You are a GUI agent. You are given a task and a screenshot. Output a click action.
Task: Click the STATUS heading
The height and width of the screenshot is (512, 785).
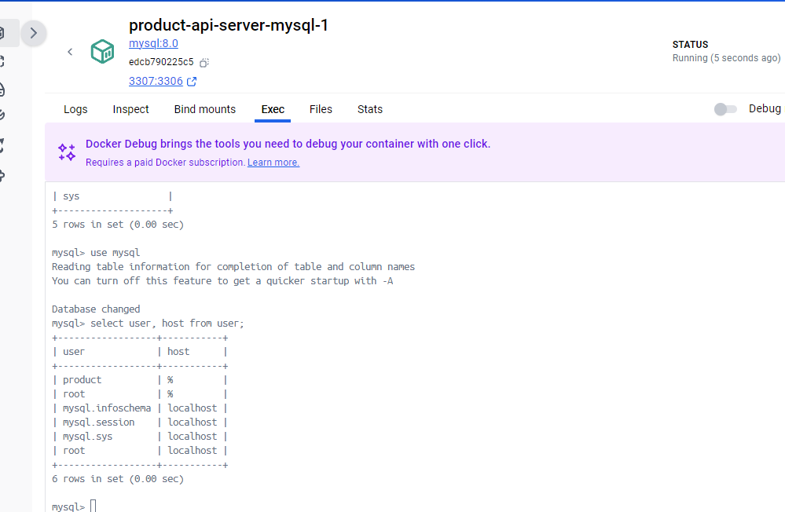click(x=690, y=45)
